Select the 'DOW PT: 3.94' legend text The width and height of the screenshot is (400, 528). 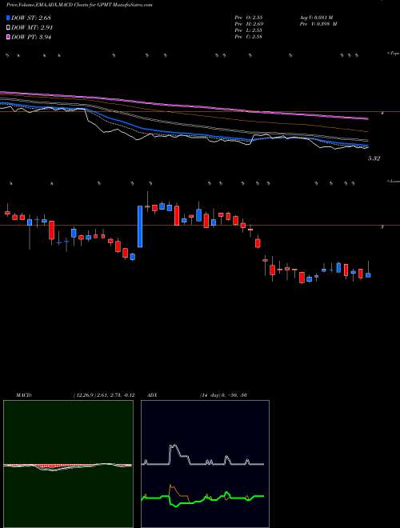[31, 37]
